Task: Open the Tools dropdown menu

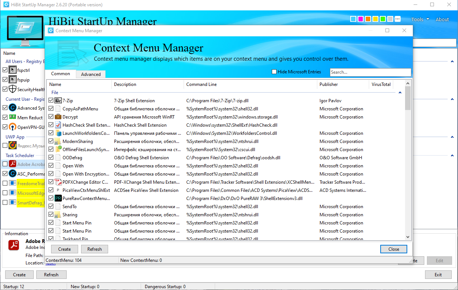Action: (x=420, y=20)
